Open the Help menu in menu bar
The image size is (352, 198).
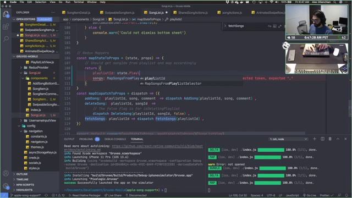click(103, 2)
